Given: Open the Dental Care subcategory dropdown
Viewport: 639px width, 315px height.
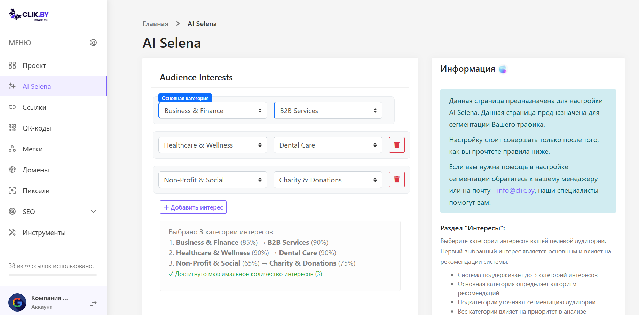Looking at the screenshot, I should tap(328, 145).
